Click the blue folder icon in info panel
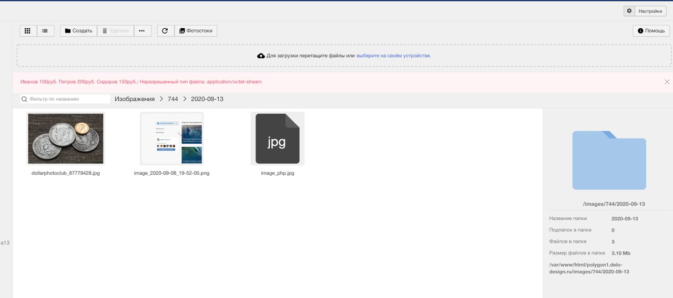Image resolution: width=673 pixels, height=298 pixels. pyautogui.click(x=609, y=160)
